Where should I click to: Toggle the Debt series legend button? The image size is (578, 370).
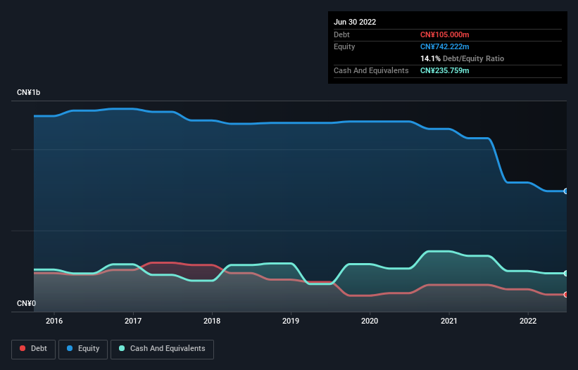click(x=34, y=349)
